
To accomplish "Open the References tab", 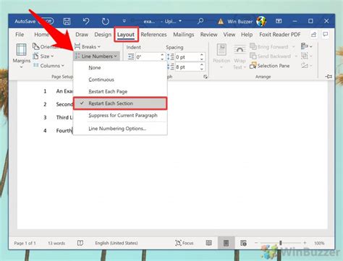I will 153,35.
